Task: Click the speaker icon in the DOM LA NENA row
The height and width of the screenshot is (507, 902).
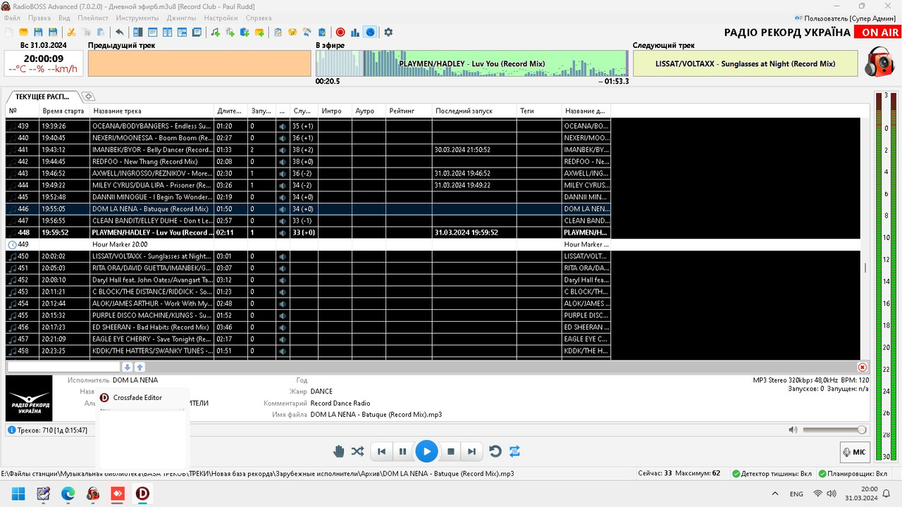Action: [282, 209]
